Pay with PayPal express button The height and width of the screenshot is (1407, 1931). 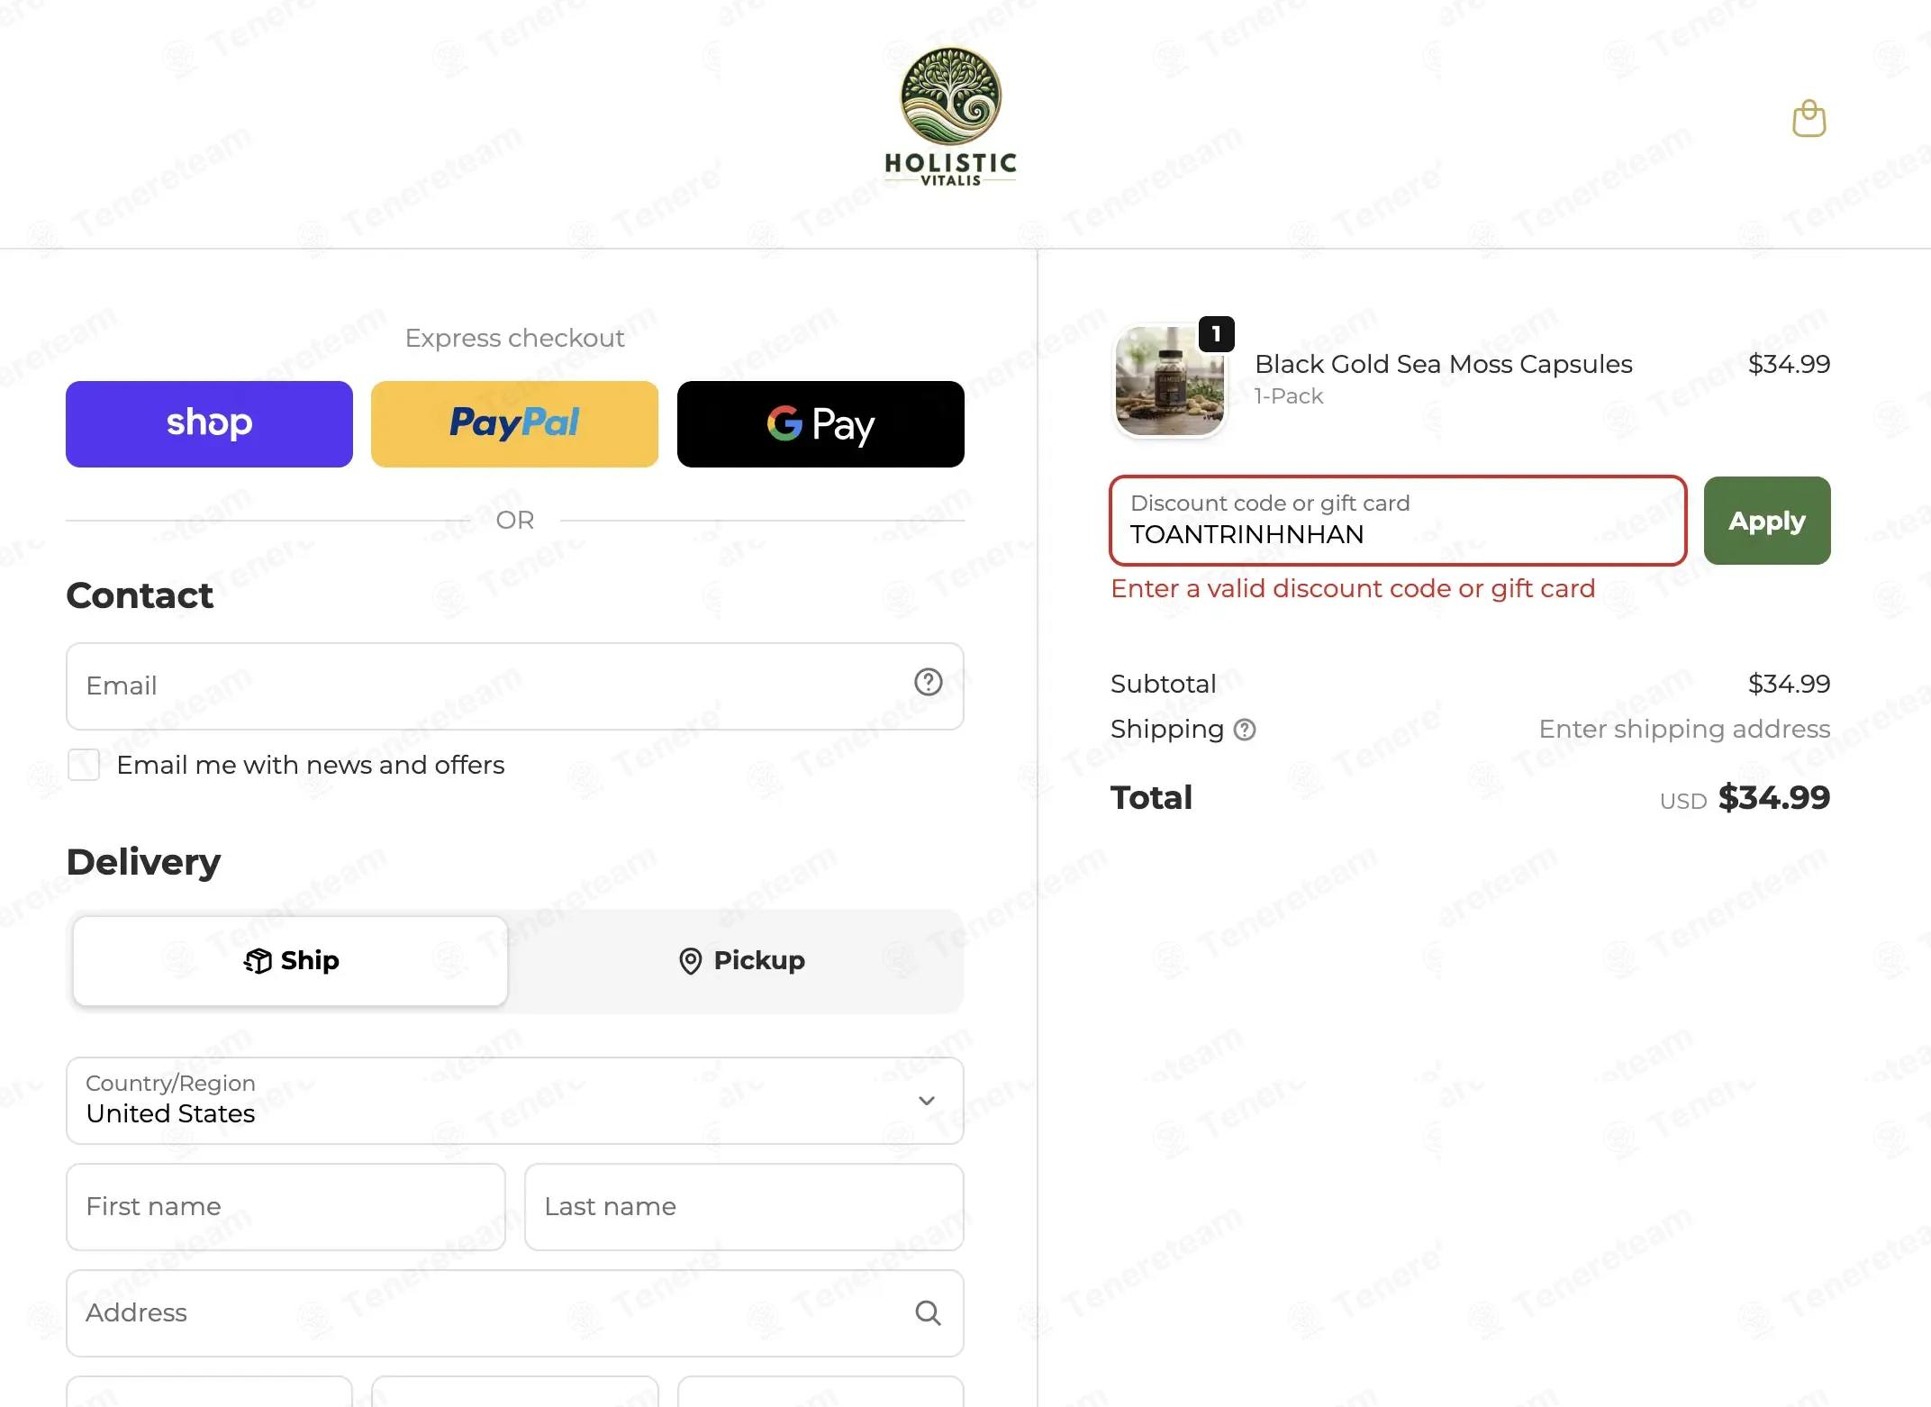(514, 424)
